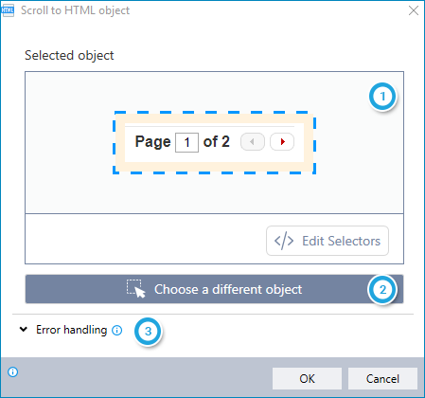425x398 pixels.
Task: Click the selected object preview thumbnail
Action: (215, 142)
